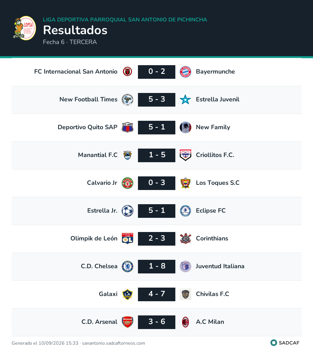
Task: Click the Corinthians team name
Action: coord(212,238)
